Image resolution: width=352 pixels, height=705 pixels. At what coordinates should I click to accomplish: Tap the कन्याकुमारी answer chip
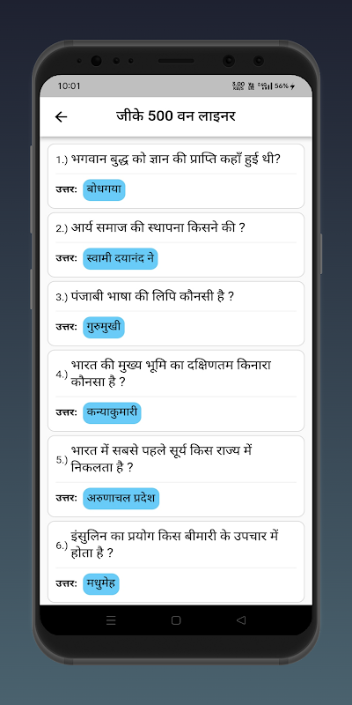coord(112,412)
